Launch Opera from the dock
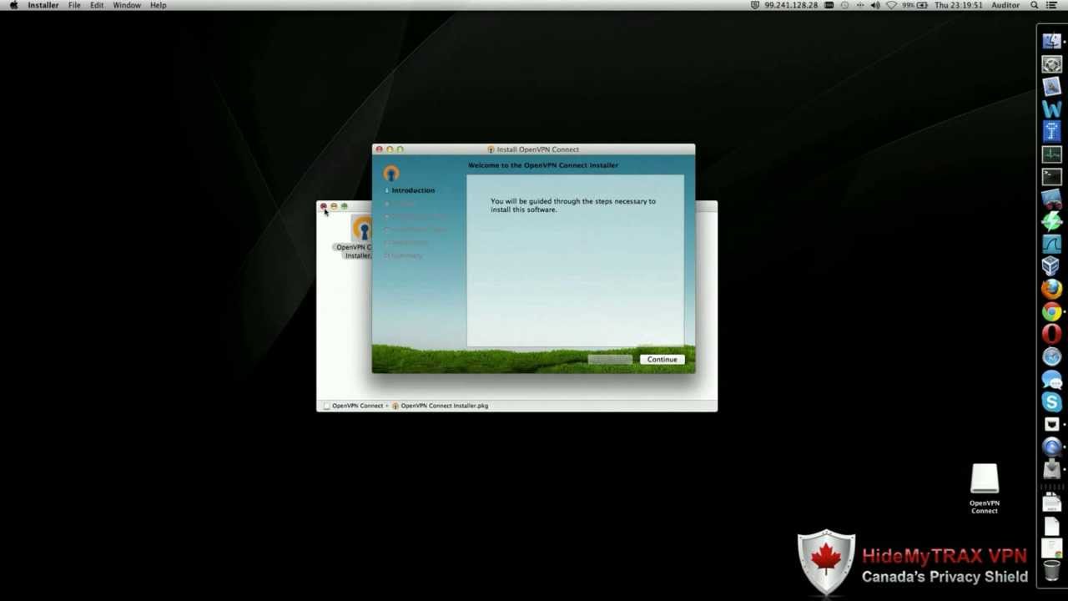Image resolution: width=1068 pixels, height=601 pixels. [1051, 335]
